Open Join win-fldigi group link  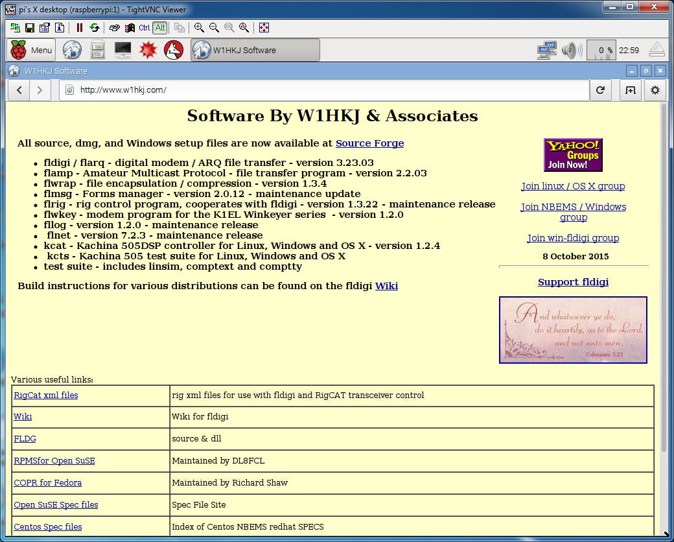573,238
